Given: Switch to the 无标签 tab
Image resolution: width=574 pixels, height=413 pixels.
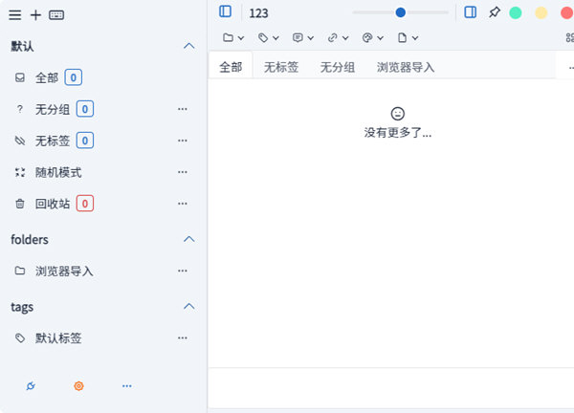Looking at the screenshot, I should point(281,67).
